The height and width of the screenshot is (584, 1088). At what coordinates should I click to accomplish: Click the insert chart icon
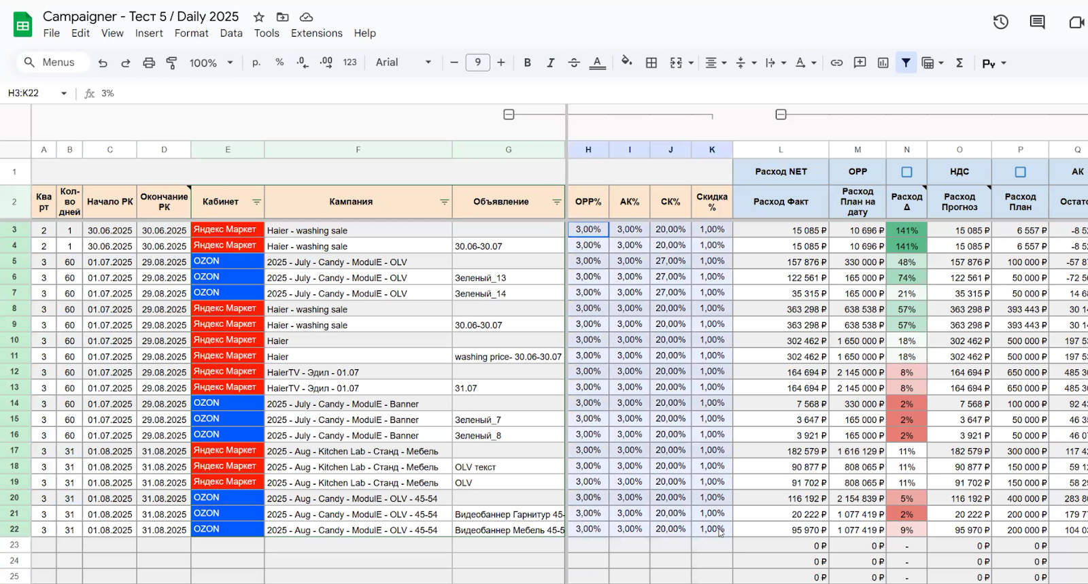pos(883,63)
